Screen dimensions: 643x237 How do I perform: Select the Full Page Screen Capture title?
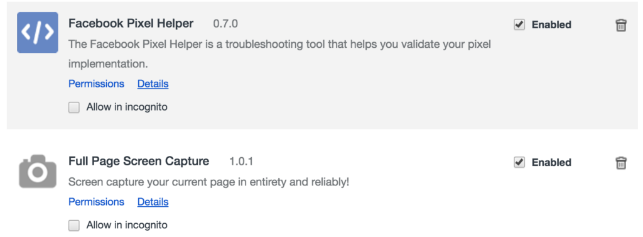pos(139,162)
